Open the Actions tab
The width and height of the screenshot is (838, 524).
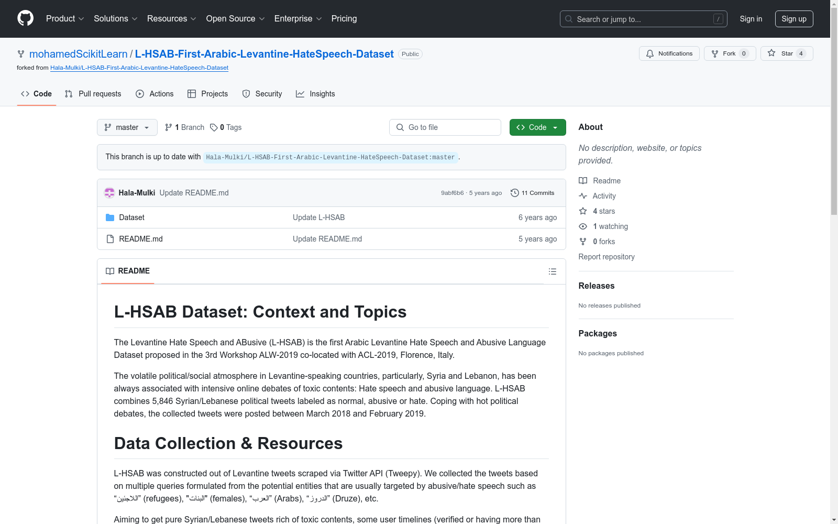[155, 94]
